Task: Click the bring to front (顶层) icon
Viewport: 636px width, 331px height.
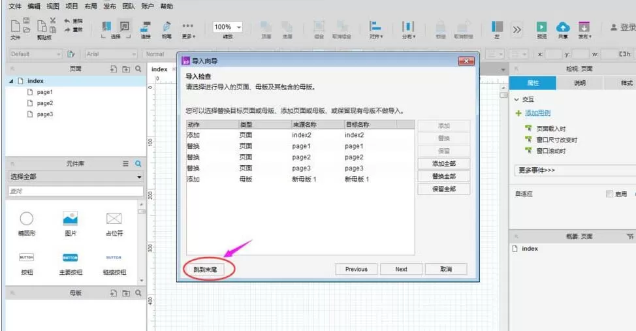Action: (x=266, y=27)
